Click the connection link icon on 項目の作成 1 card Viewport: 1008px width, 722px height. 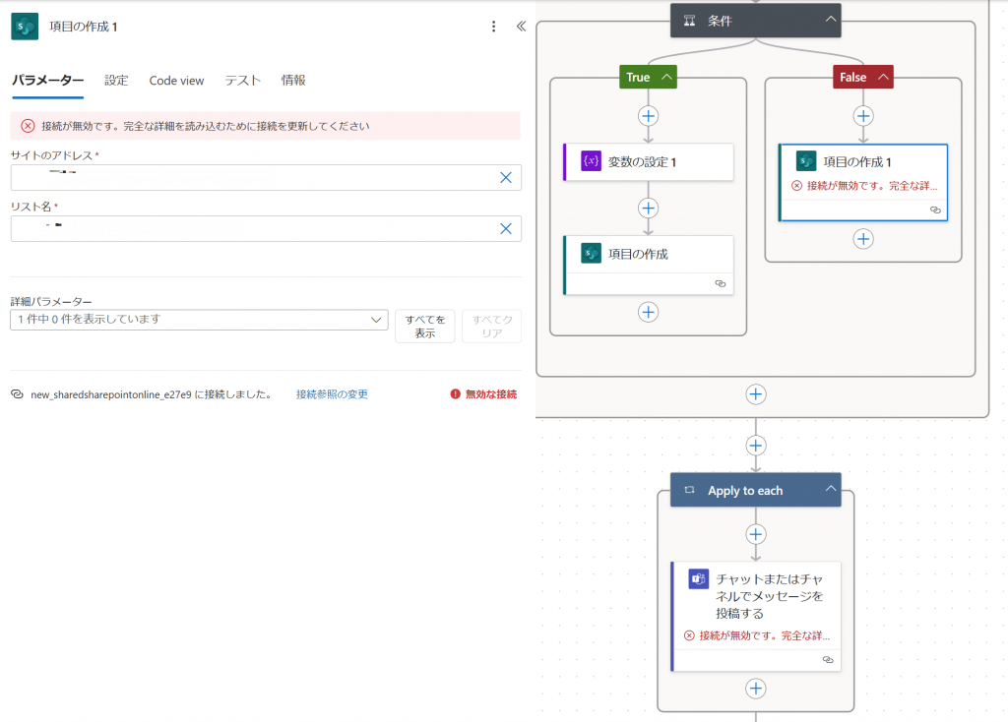(934, 210)
